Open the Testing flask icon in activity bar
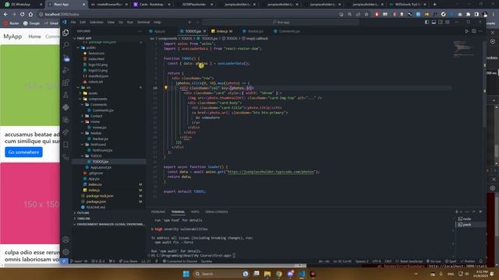Viewport: 499px width, 280px height. coord(65,95)
